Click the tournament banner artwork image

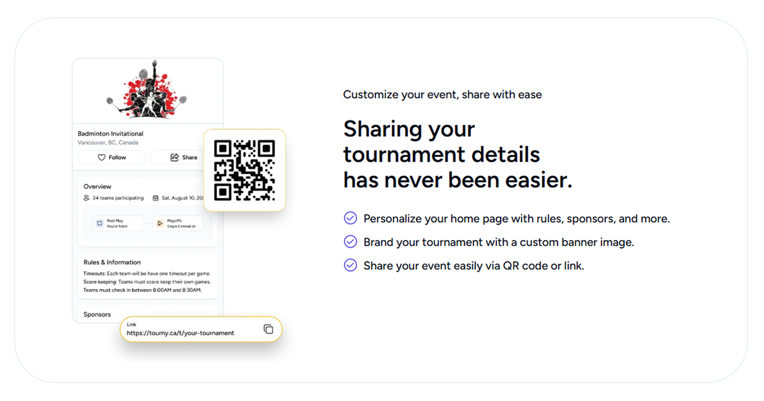point(148,89)
